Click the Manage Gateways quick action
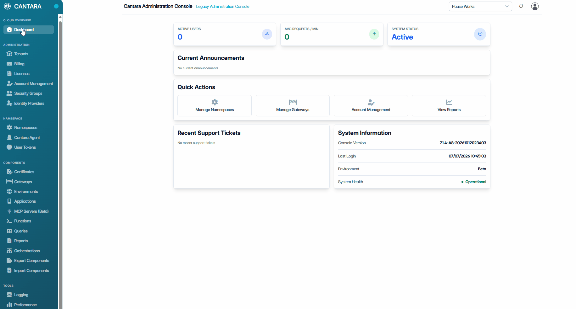576x309 pixels. [x=293, y=106]
